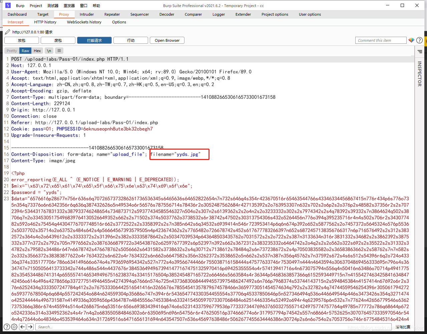Switch to the Target tab

coord(43,14)
